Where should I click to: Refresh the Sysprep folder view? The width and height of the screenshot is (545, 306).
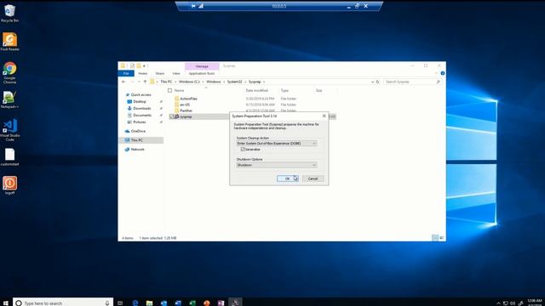[x=378, y=82]
